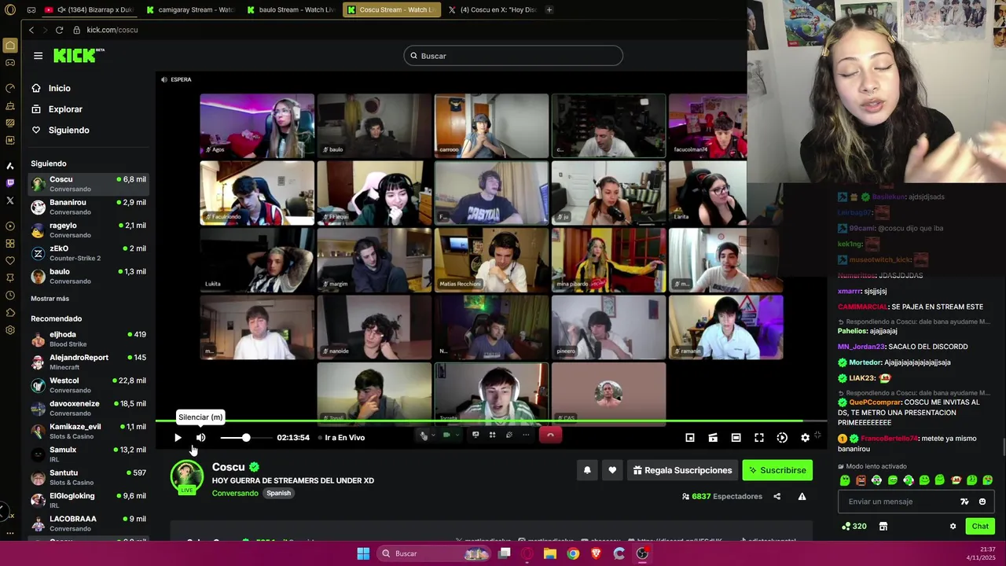Focus the Buscar search field on Kick

[x=513, y=56]
